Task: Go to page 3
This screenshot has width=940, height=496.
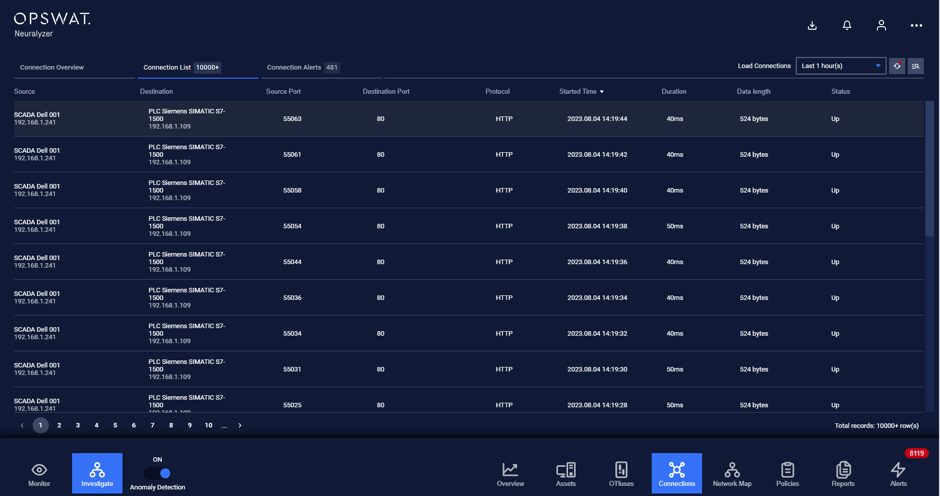Action: 78,425
